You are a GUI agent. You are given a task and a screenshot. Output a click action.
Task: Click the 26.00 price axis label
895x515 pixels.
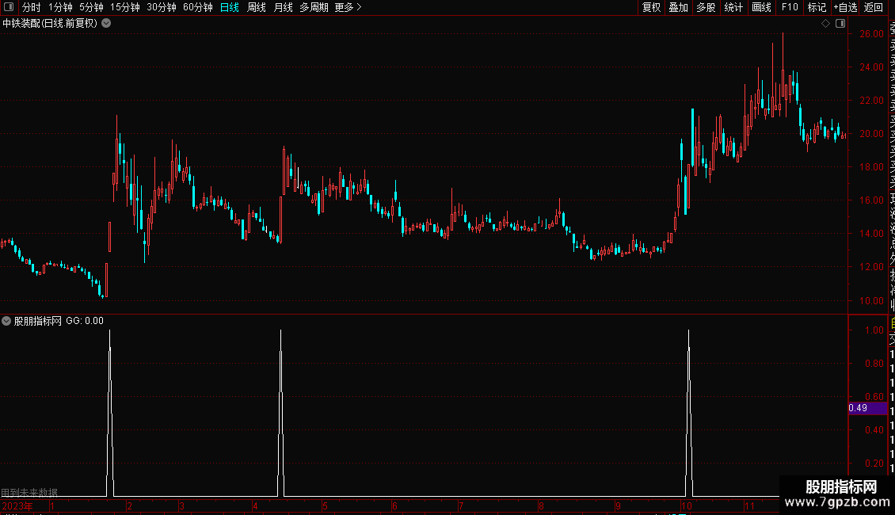click(x=871, y=34)
